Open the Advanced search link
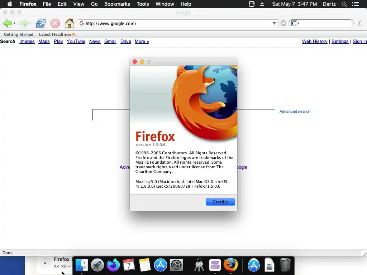This screenshot has height=275, width=367. tap(295, 112)
